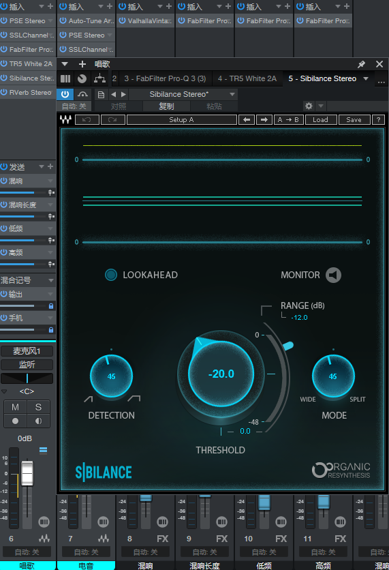Toggle power for Auto-Tune insert
The height and width of the screenshot is (570, 389).
coord(63,20)
